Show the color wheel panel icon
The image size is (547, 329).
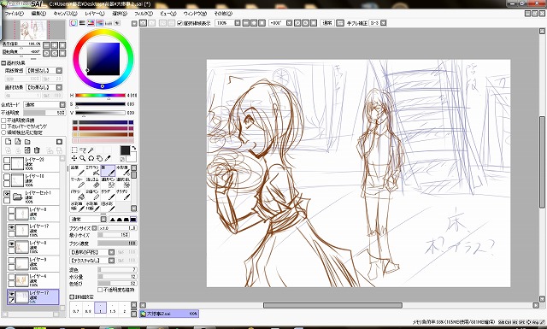[x=74, y=23]
